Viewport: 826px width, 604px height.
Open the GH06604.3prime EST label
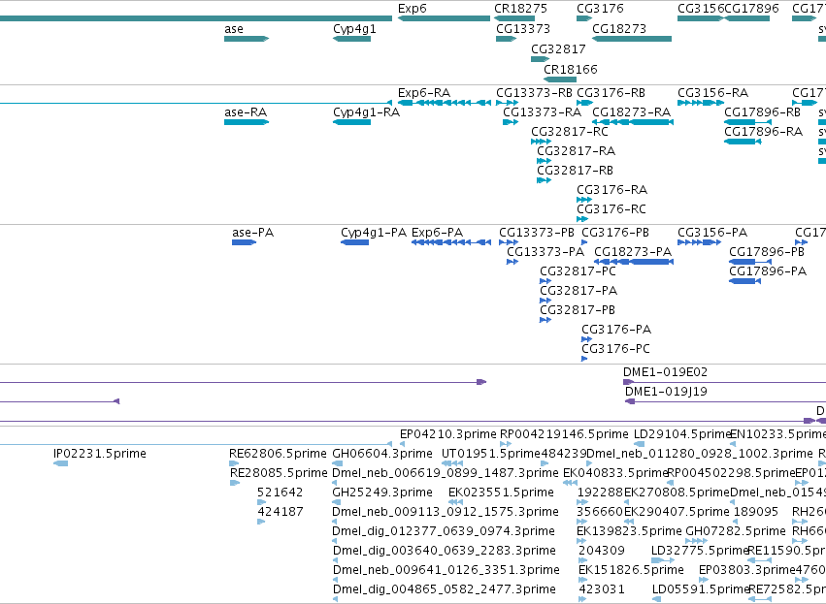(382, 454)
